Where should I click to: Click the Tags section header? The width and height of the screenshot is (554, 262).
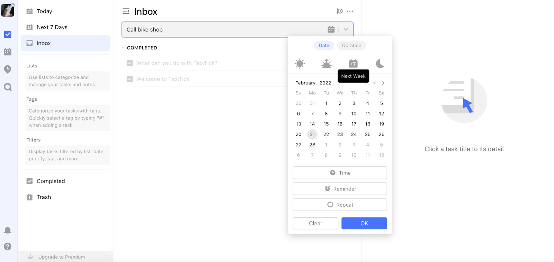point(32,99)
